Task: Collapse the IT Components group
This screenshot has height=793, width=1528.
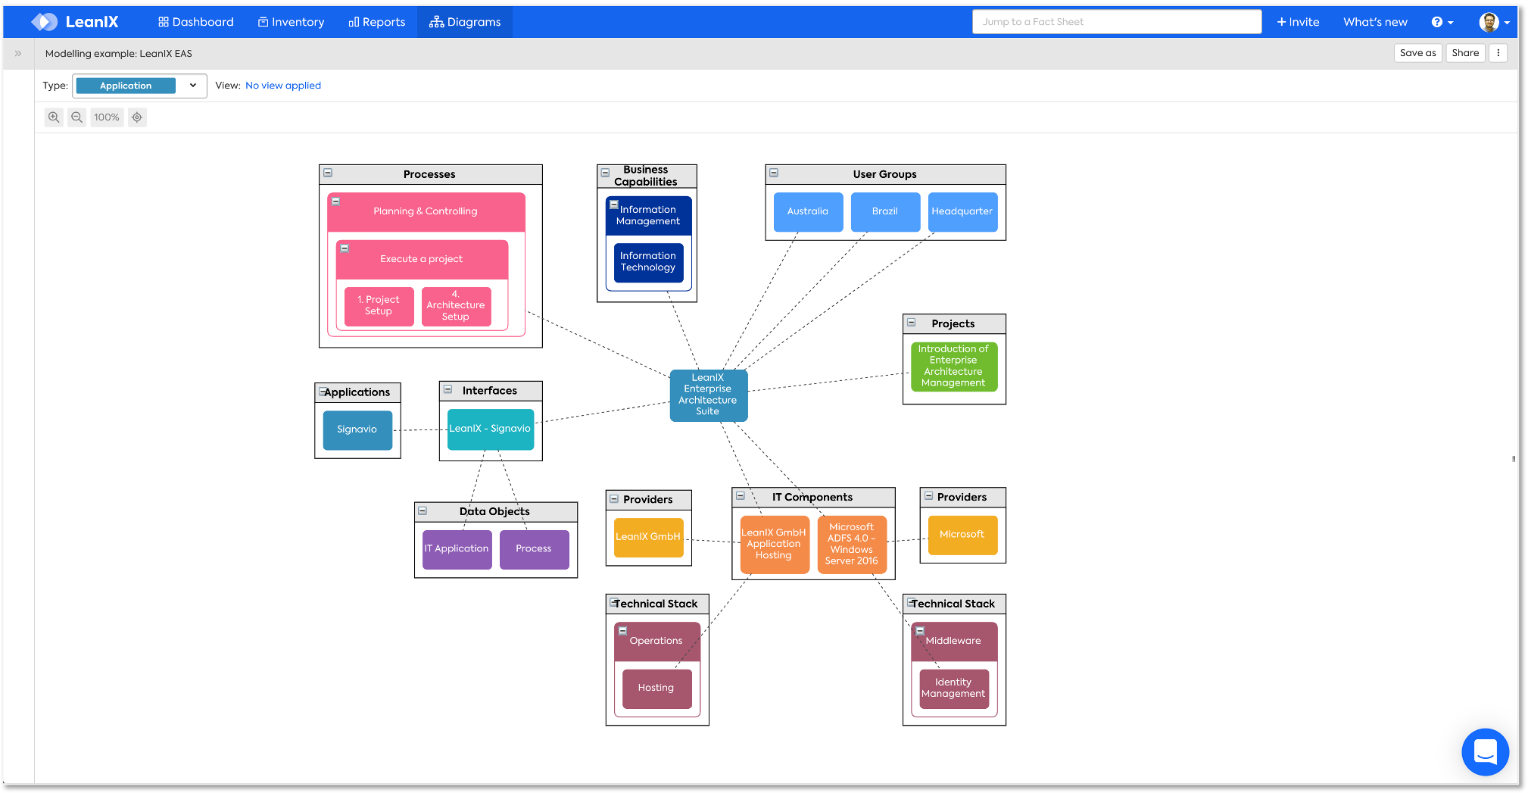Action: (x=741, y=496)
